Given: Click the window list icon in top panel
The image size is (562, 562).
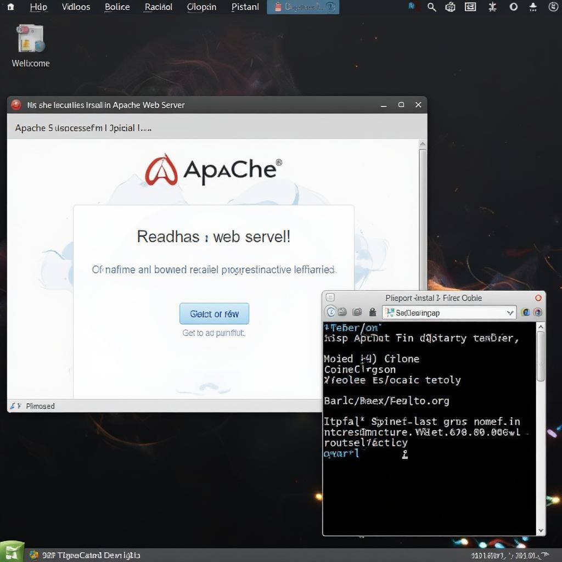Looking at the screenshot, I should click(x=470, y=7).
